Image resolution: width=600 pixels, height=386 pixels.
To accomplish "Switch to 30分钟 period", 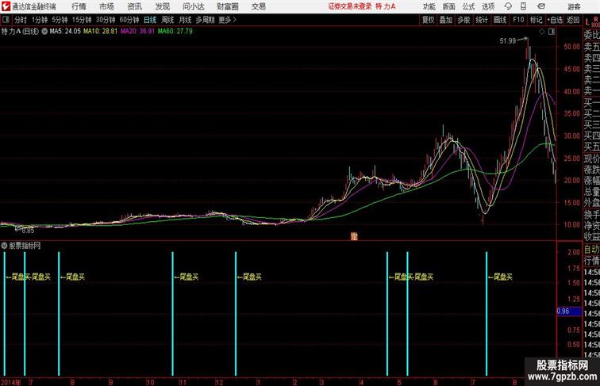I will pyautogui.click(x=106, y=20).
